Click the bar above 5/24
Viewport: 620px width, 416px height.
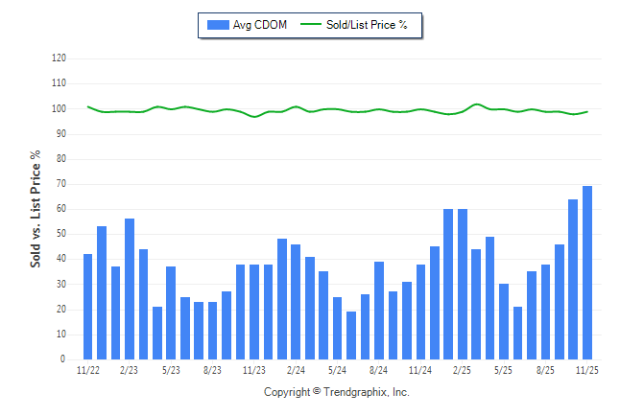point(338,328)
